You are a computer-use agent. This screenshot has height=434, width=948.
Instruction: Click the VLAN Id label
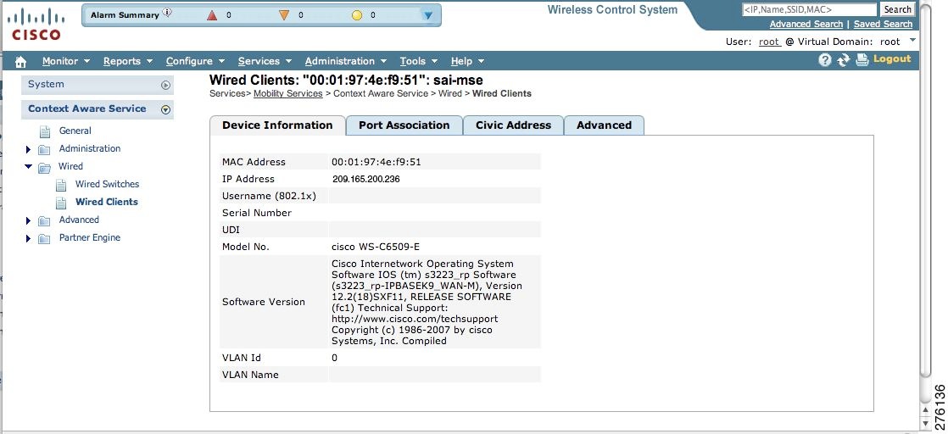click(241, 358)
